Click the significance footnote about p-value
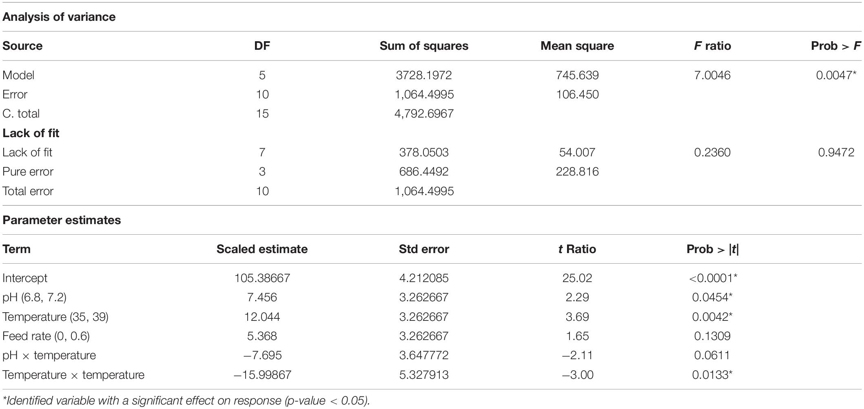 186,400
